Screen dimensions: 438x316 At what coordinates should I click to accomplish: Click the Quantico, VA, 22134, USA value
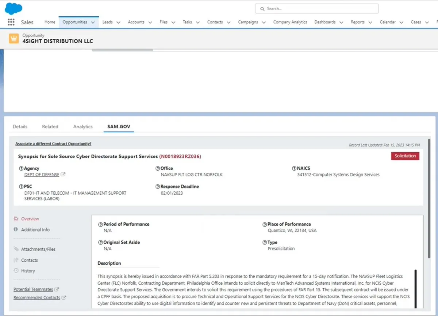tap(292, 231)
